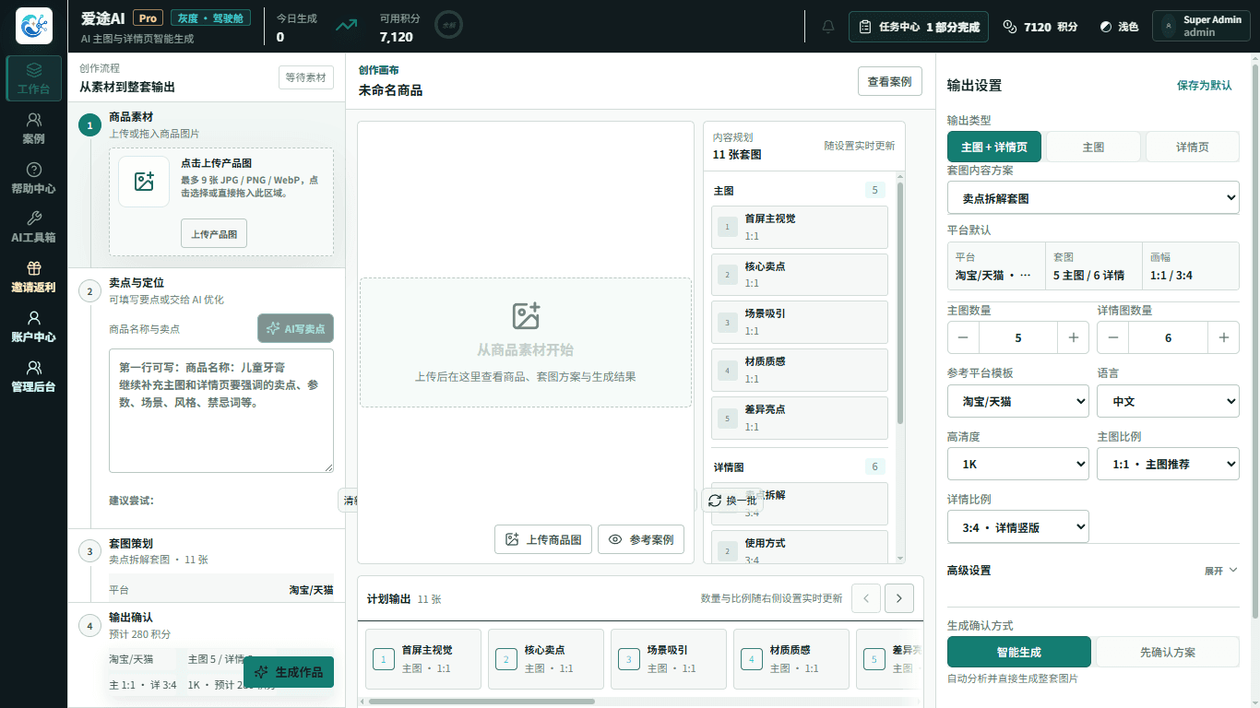Open 账户中心 in the sidebar
Image resolution: width=1260 pixels, height=708 pixels.
click(34, 326)
